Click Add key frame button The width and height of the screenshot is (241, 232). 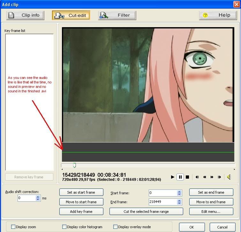[81, 212]
